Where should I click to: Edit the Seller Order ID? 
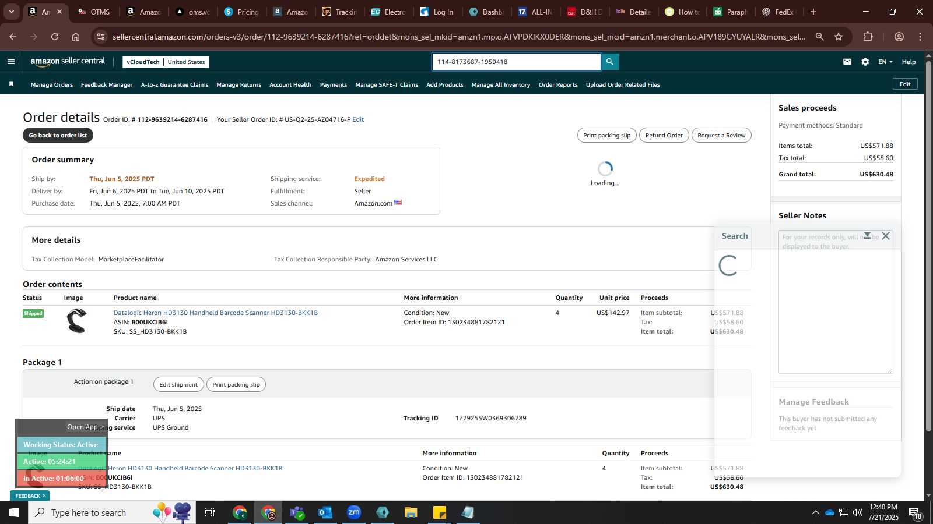pyautogui.click(x=358, y=119)
